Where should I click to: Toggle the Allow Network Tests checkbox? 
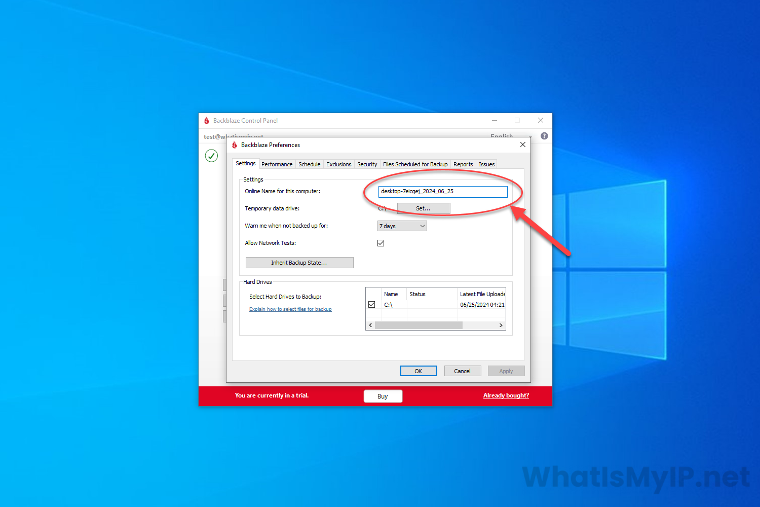(x=381, y=243)
